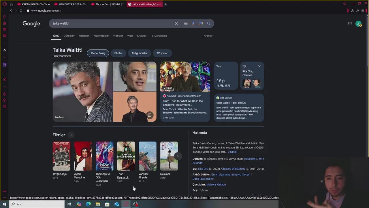The height and width of the screenshot is (208, 369).
Task: Open a new browser tab
Action: 165,4
